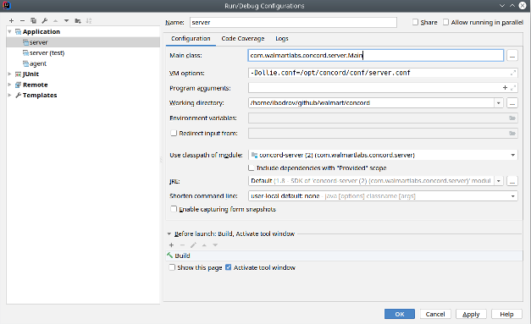
Task: Move configuration down in the left toolbar
Action: [x=66, y=21]
